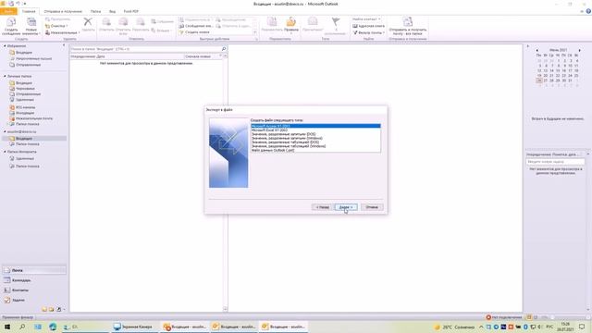592x333 pixels.
Task: Switch to the Foxit PDF tab
Action: pyautogui.click(x=131, y=11)
